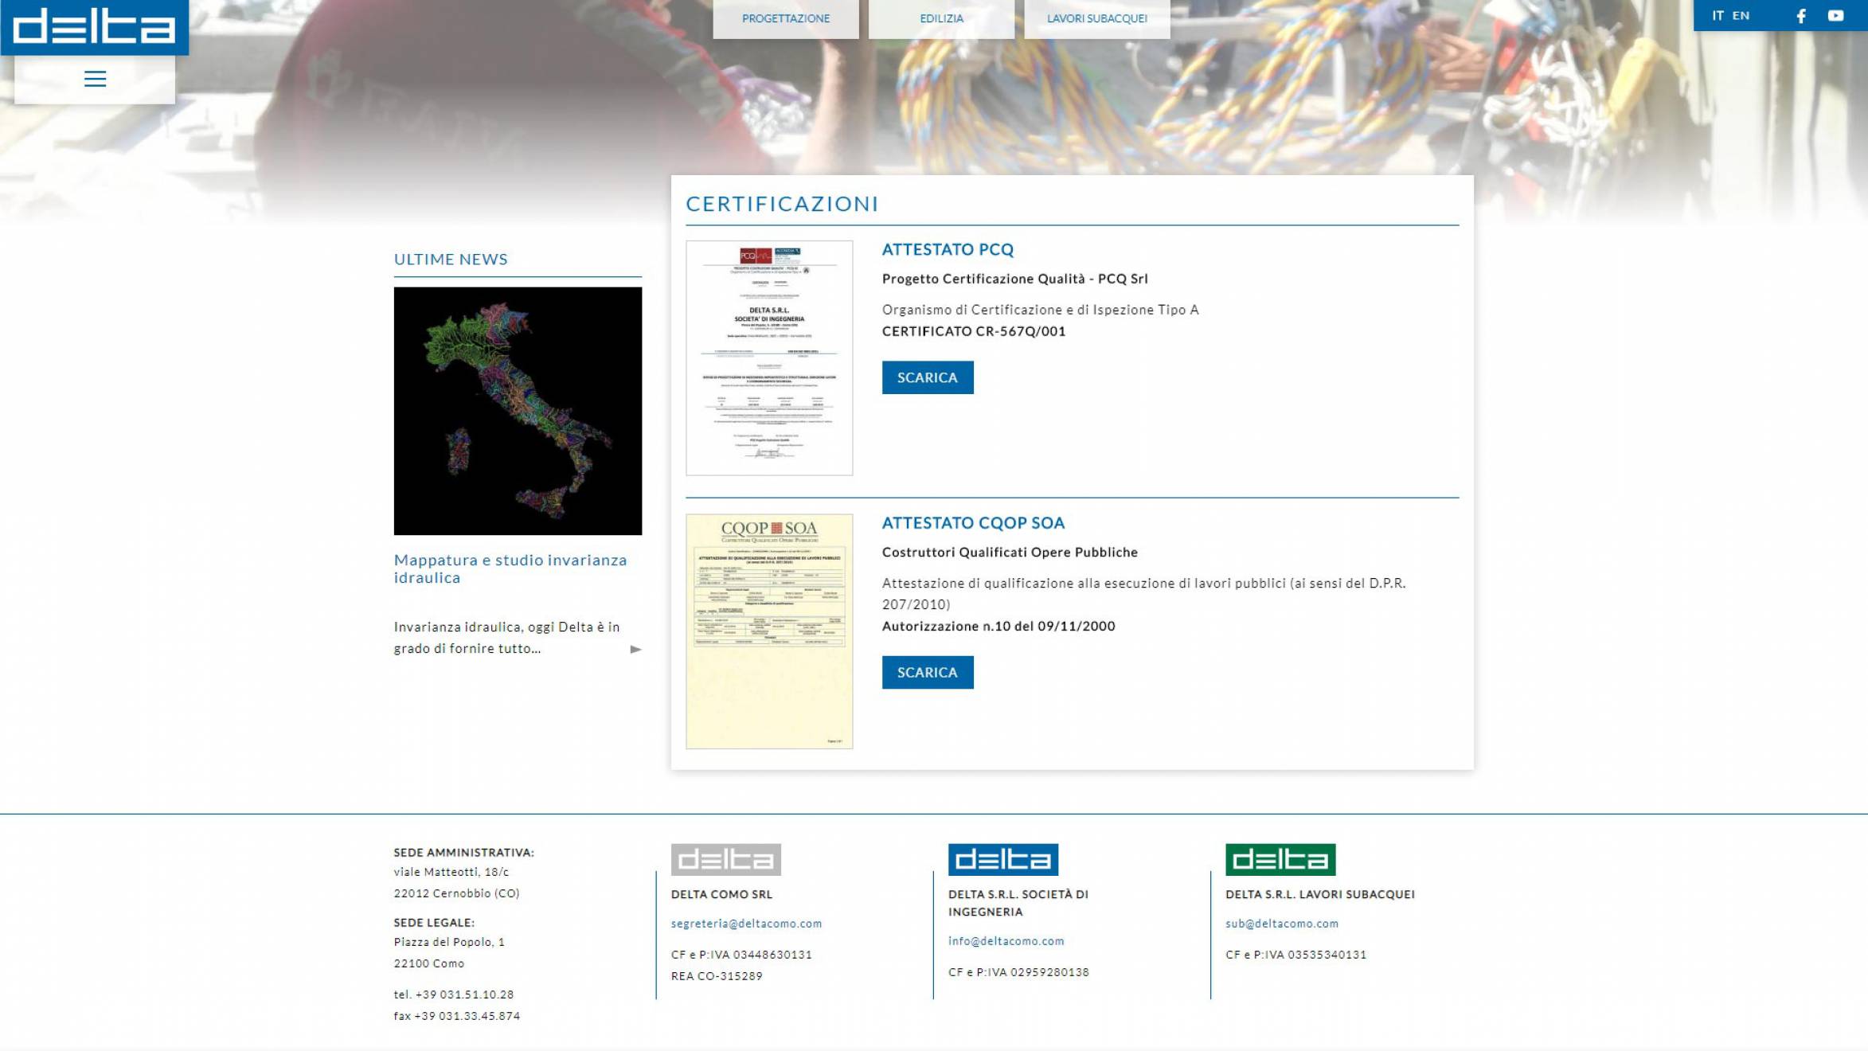Click the 'Attestato CQOP SOA' title

pos(973,522)
